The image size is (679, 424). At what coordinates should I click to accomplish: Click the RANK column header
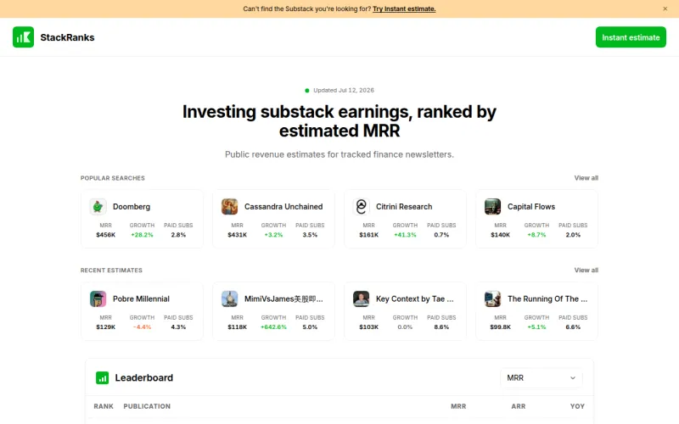(104, 406)
